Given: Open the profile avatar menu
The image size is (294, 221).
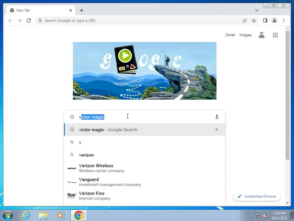Looking at the screenshot, I should [x=274, y=20].
